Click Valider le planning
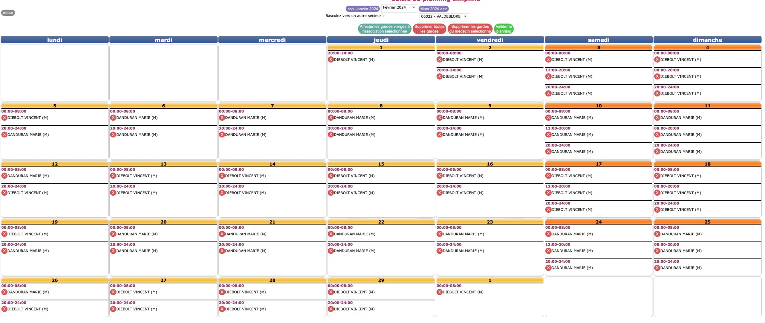The image size is (765, 323). [504, 29]
